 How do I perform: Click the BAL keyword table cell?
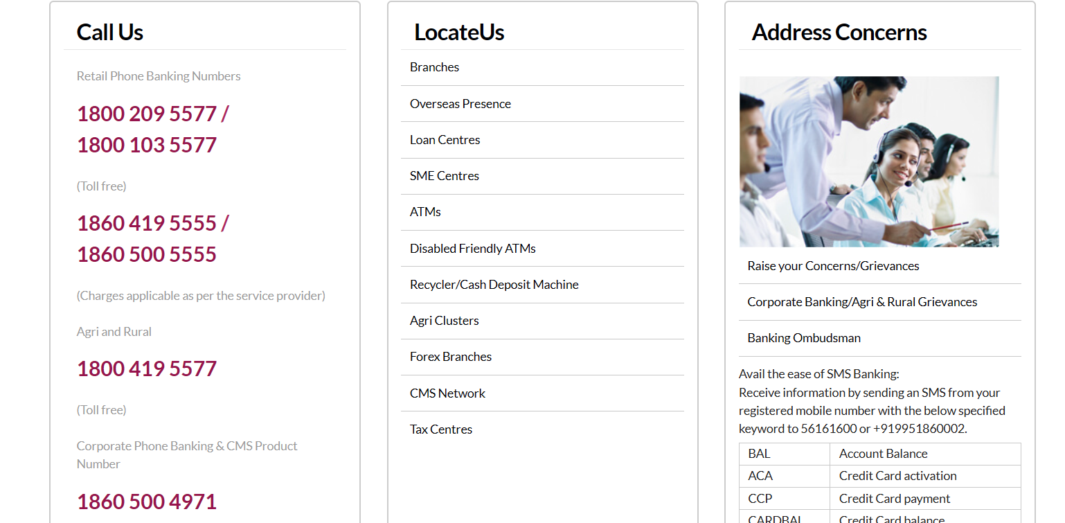tap(760, 454)
